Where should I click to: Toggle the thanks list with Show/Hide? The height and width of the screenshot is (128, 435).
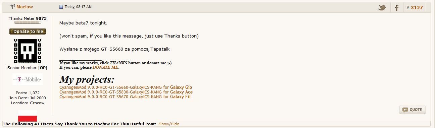point(169,124)
